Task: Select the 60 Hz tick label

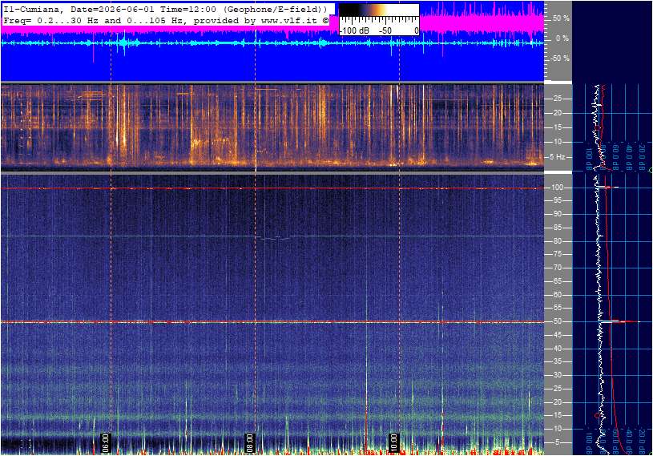Action: pos(557,295)
